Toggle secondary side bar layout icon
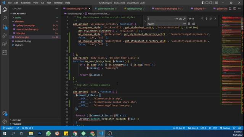This screenshot has width=244, height=137. coord(211,3)
